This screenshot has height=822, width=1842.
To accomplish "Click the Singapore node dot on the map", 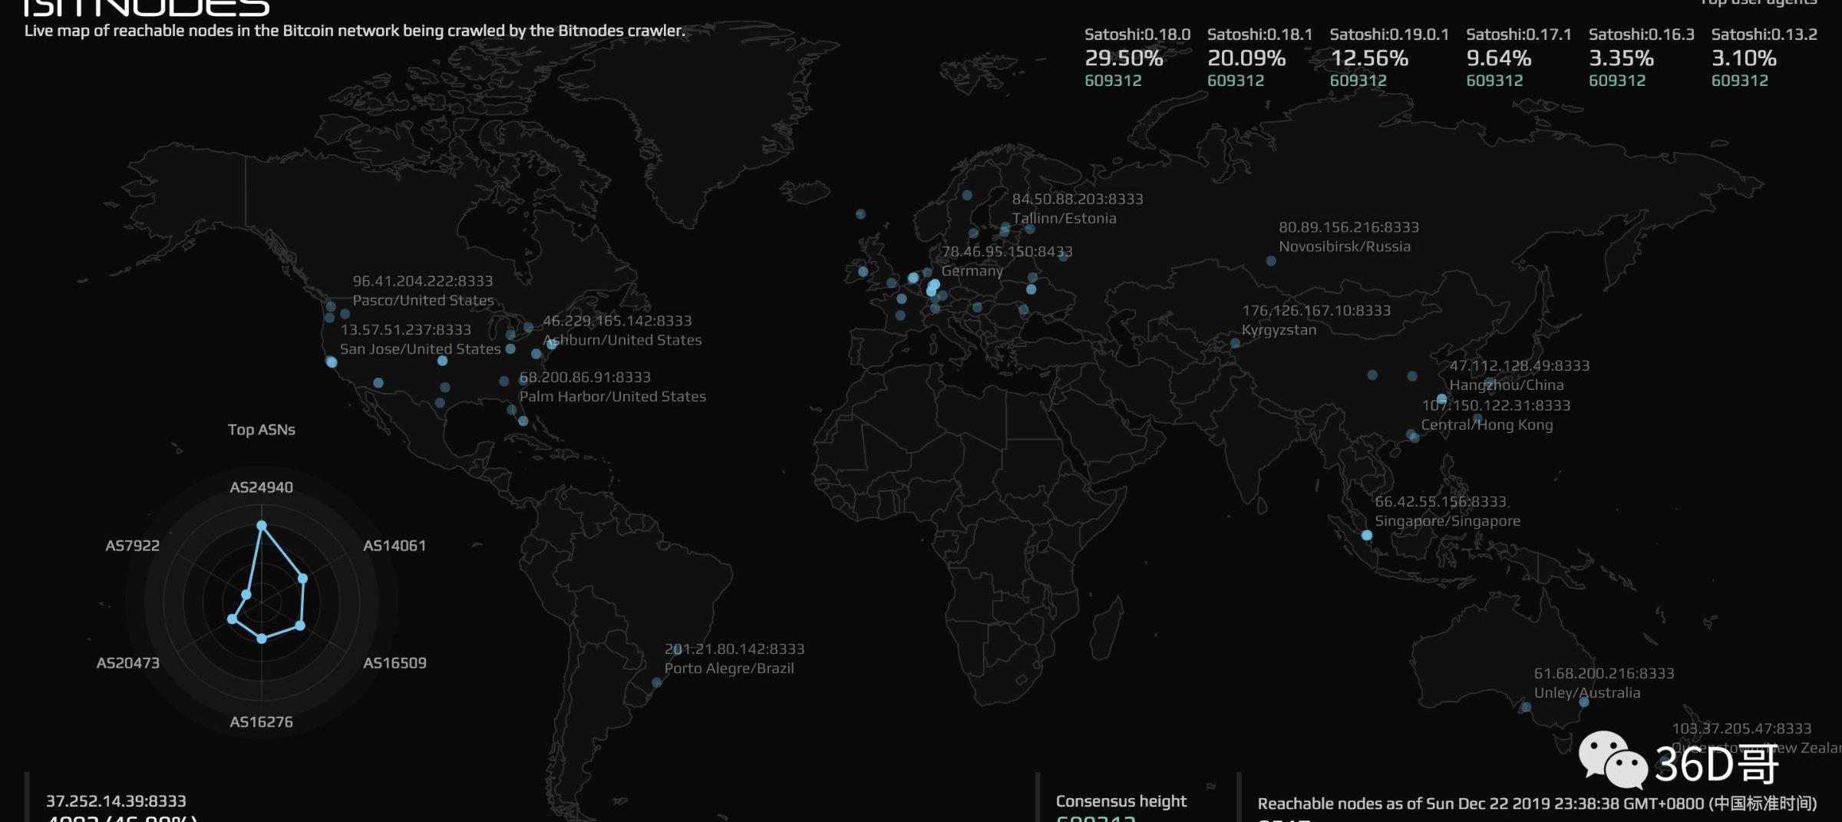I will [1366, 535].
